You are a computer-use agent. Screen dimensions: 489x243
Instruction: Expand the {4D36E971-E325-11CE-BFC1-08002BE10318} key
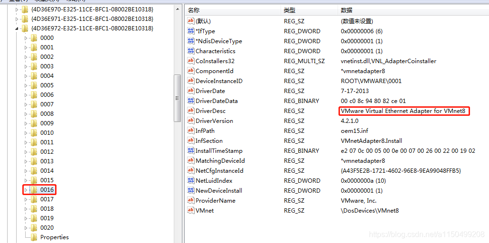pos(17,19)
